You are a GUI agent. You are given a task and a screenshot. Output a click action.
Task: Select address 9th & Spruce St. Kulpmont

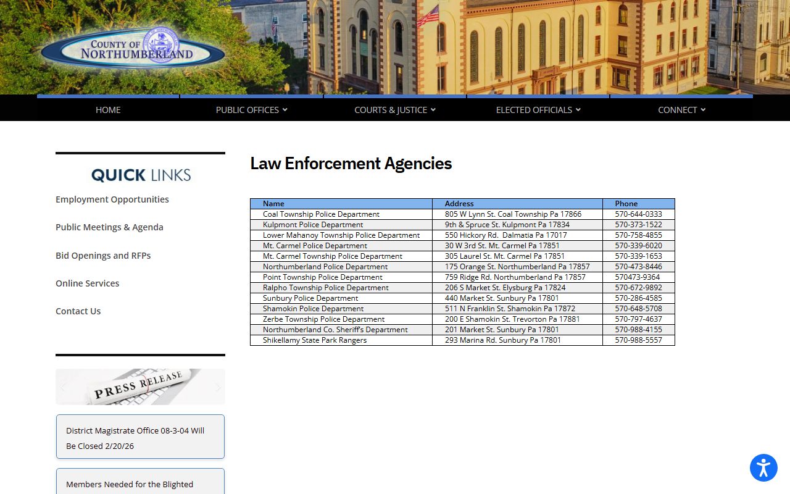point(517,225)
